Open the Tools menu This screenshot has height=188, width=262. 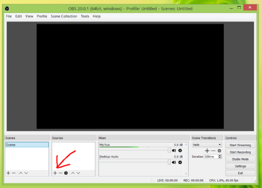(85, 16)
